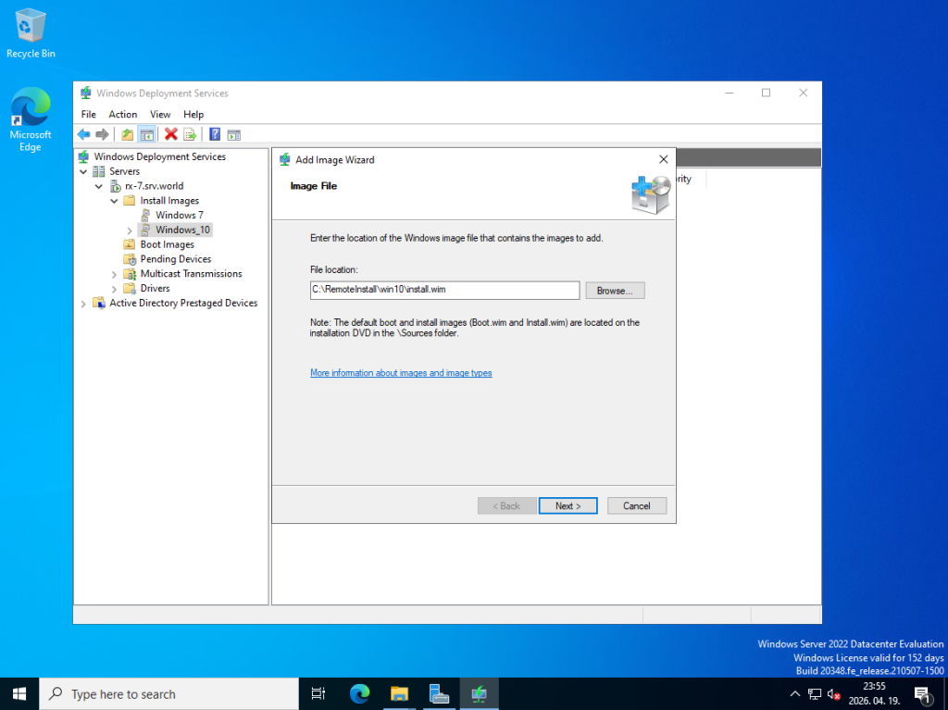Viewport: 948px width, 710px height.
Task: Open File Explorer from the taskbar
Action: pyautogui.click(x=399, y=693)
